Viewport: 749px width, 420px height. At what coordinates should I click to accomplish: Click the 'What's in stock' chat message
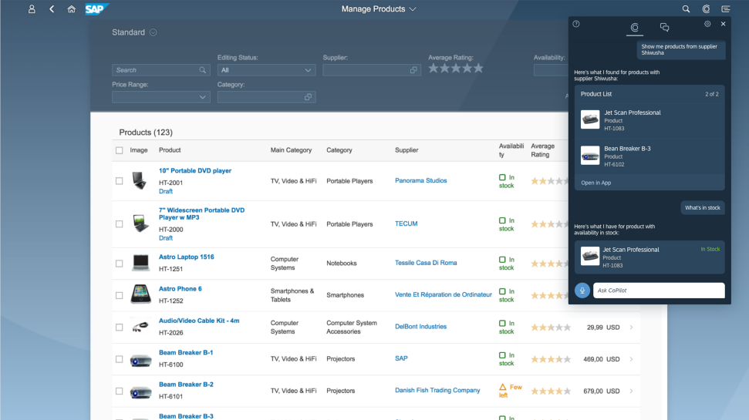(x=702, y=207)
